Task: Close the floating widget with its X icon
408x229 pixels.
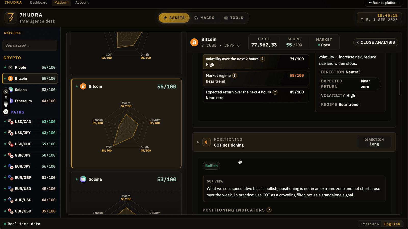Action: tap(6, 92)
